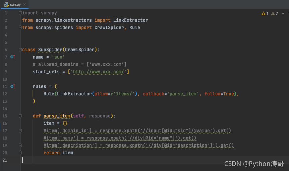The image size is (289, 171).
Task: Click the follow=True argument
Action: (219, 94)
